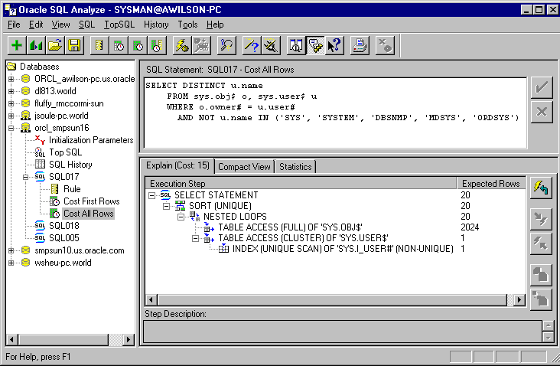Screen dimensions: 560x366
Task: Expand the ORCL_awilson-pc.us.oracle database node
Action: tap(11, 79)
